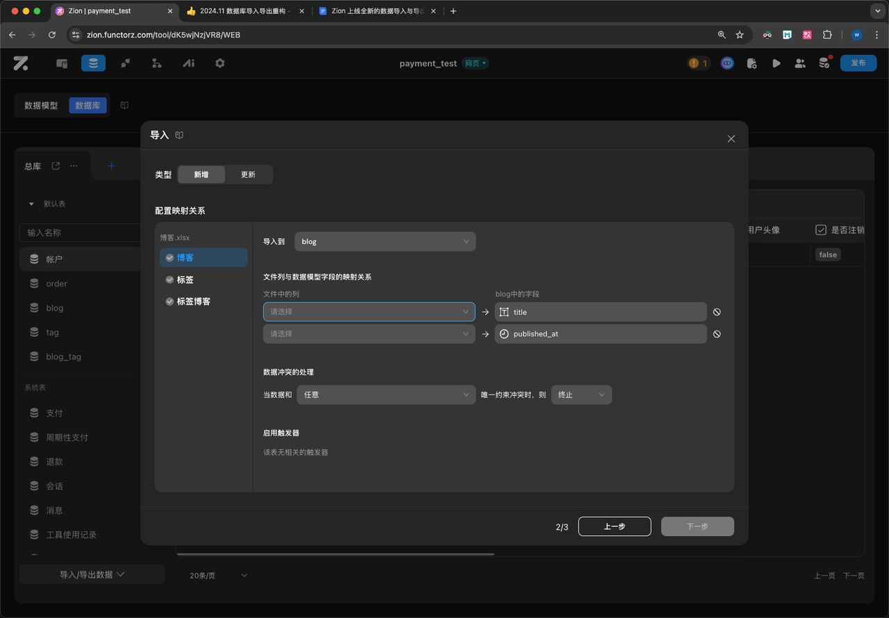
Task: Switch import type to 更新
Action: click(248, 174)
